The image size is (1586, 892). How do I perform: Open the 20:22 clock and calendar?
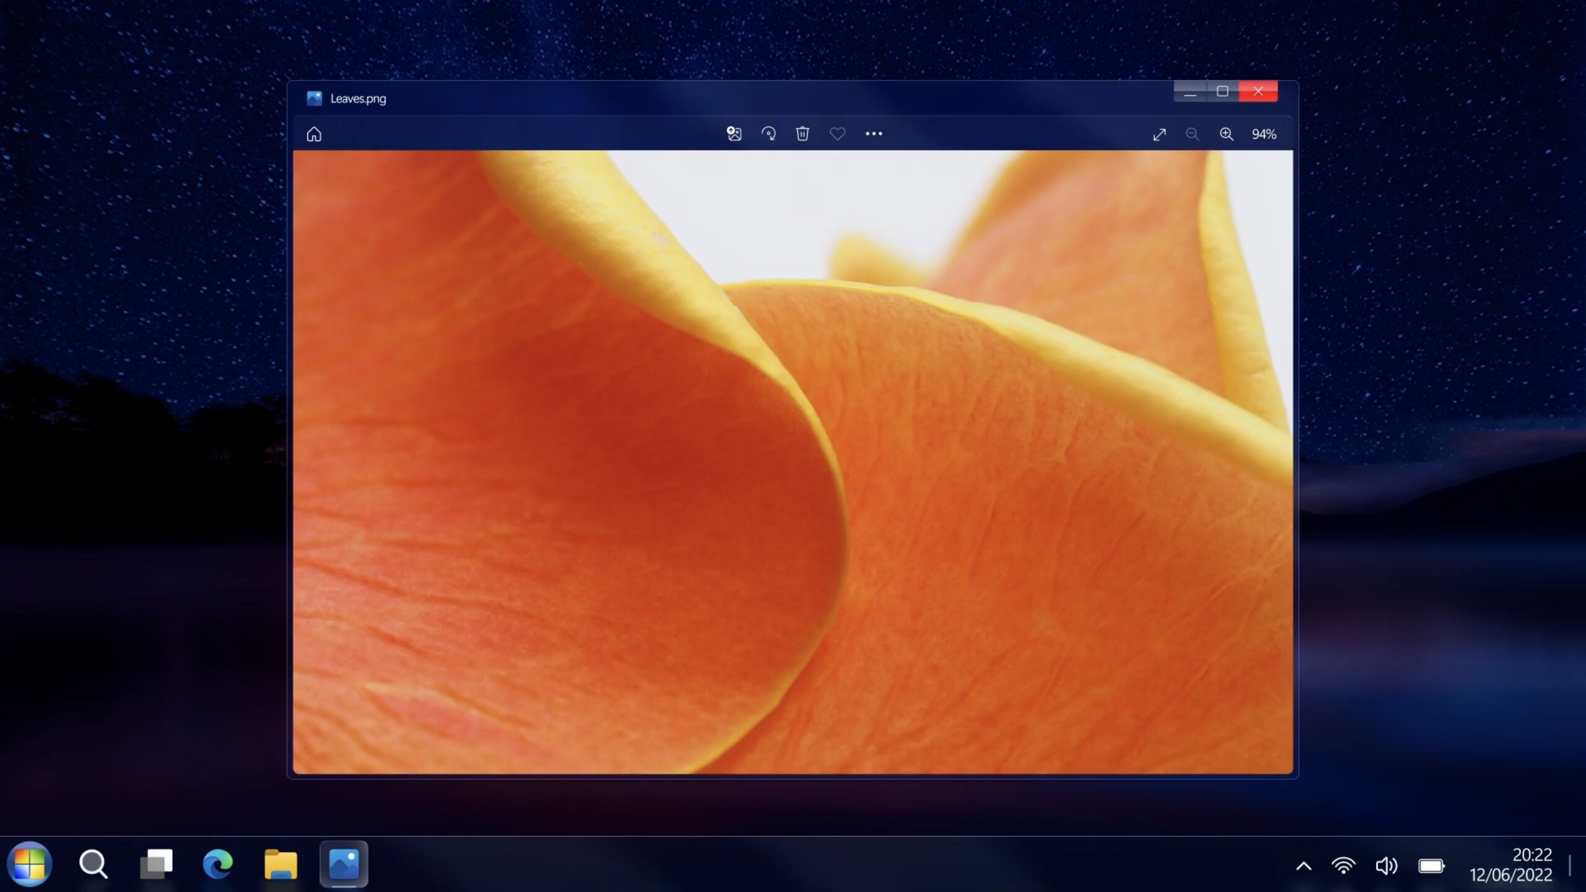(x=1511, y=864)
